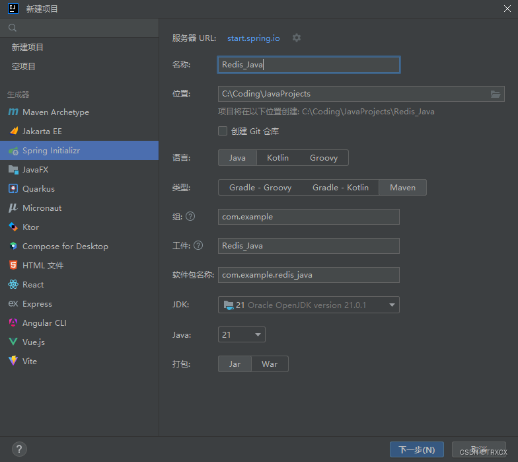Select Jar packaging

[x=235, y=364]
